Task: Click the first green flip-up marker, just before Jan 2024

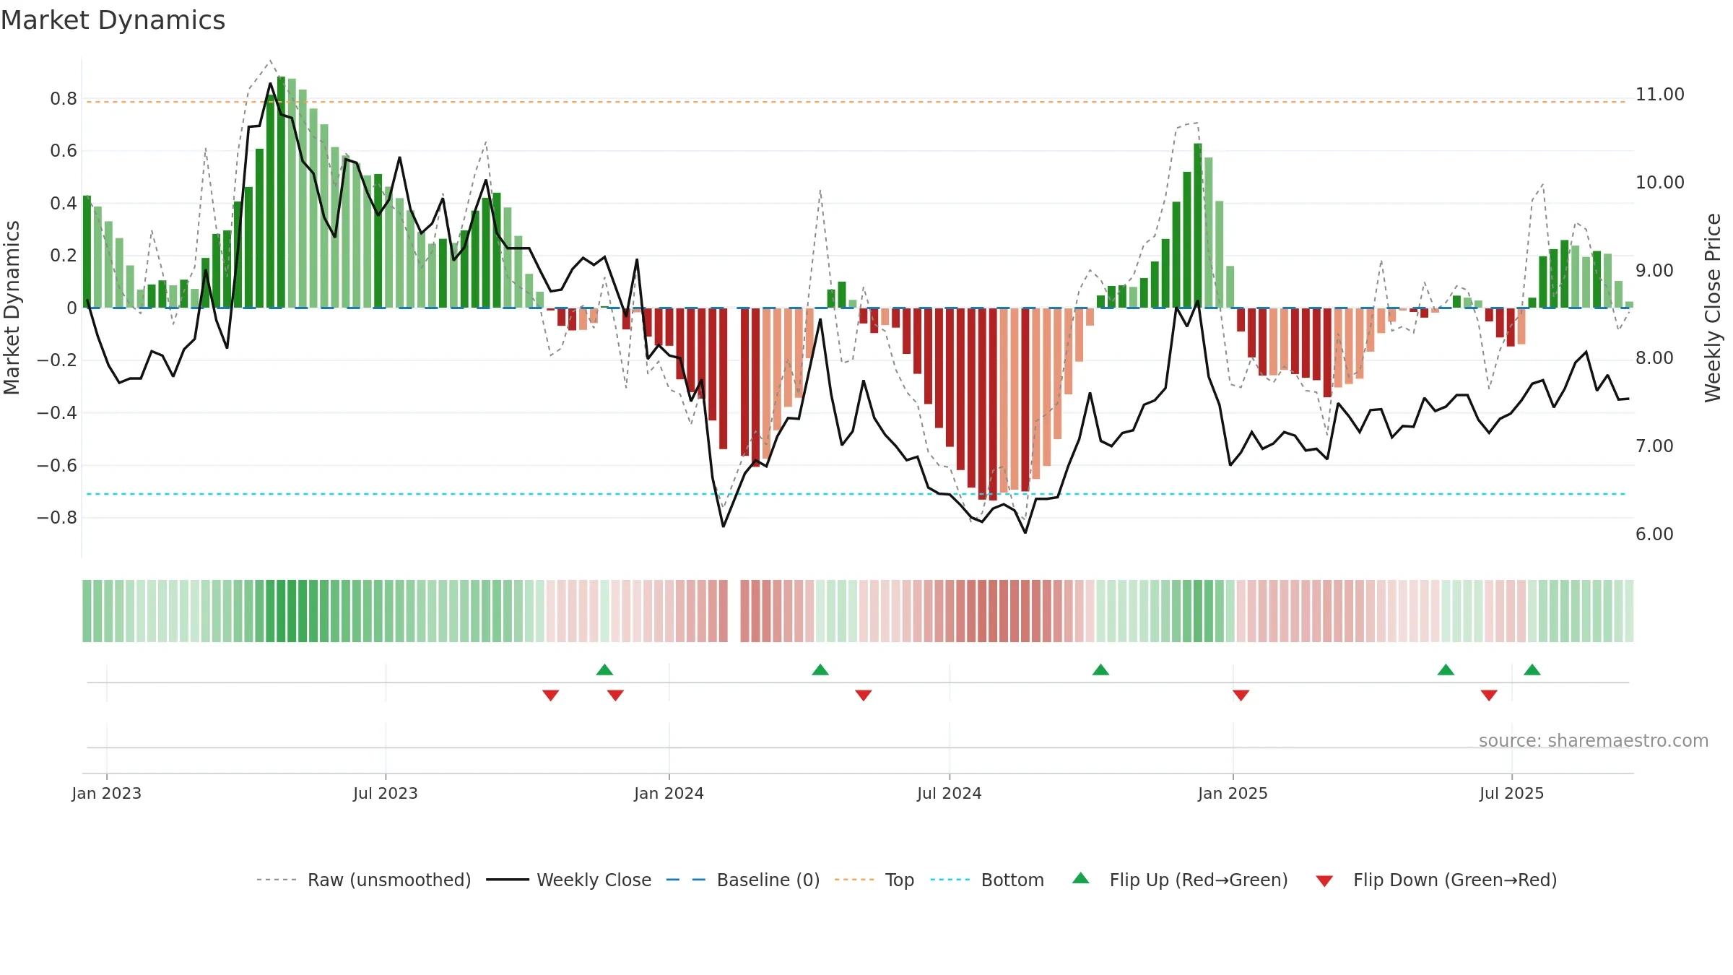Action: point(605,669)
